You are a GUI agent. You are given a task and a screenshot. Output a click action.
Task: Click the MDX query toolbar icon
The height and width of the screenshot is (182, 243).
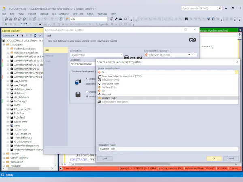point(11,19)
